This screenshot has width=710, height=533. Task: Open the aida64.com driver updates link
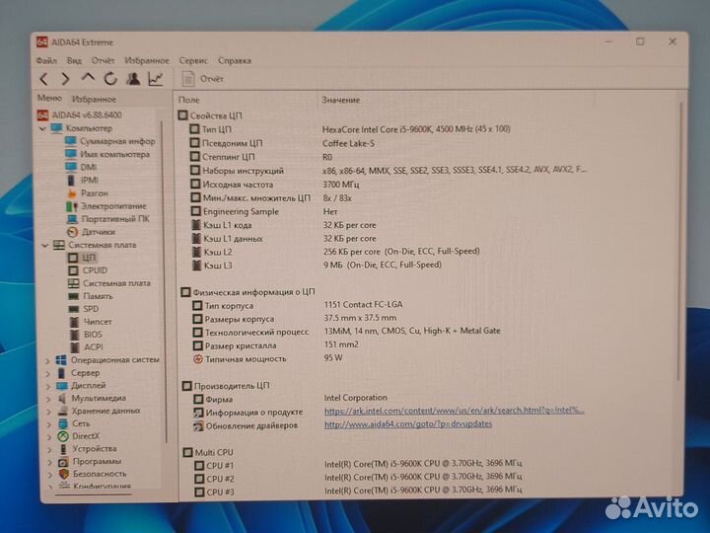pyautogui.click(x=407, y=424)
